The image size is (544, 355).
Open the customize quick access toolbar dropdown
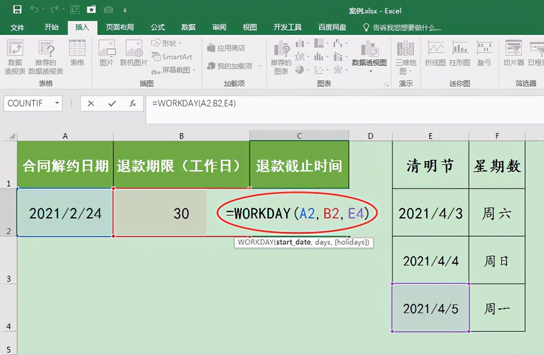coord(125,10)
